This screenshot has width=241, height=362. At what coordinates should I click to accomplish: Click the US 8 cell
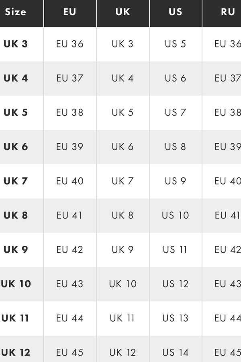point(175,147)
